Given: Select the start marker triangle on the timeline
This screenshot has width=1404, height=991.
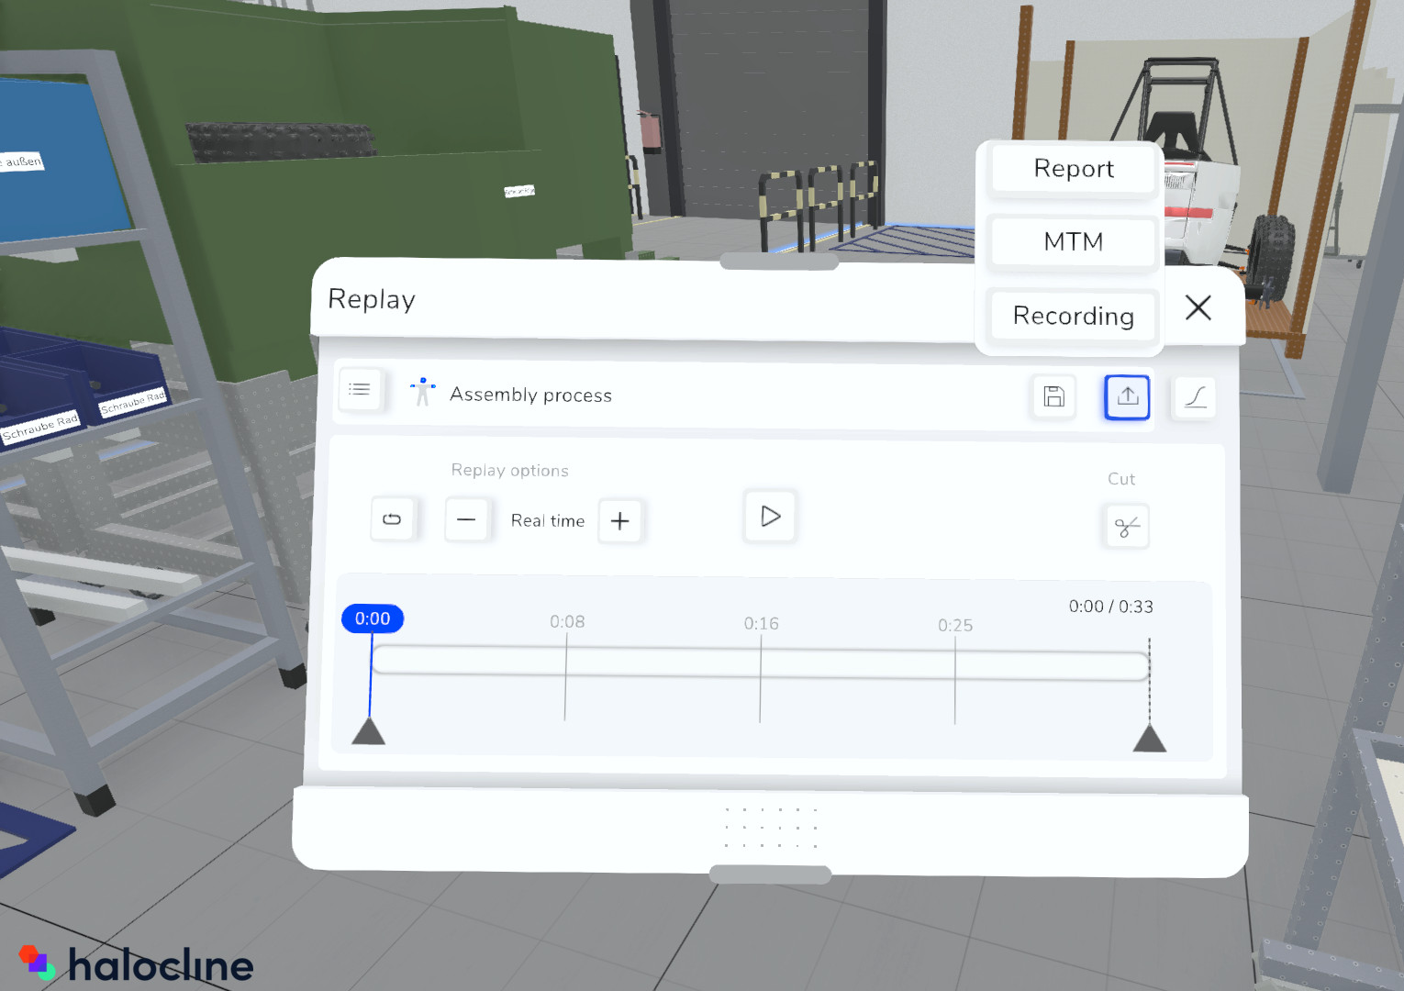Looking at the screenshot, I should click(x=370, y=731).
